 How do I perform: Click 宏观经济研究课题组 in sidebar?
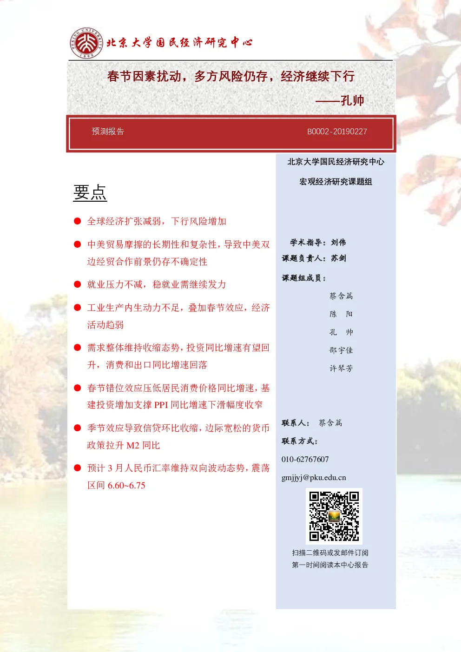[x=336, y=182]
